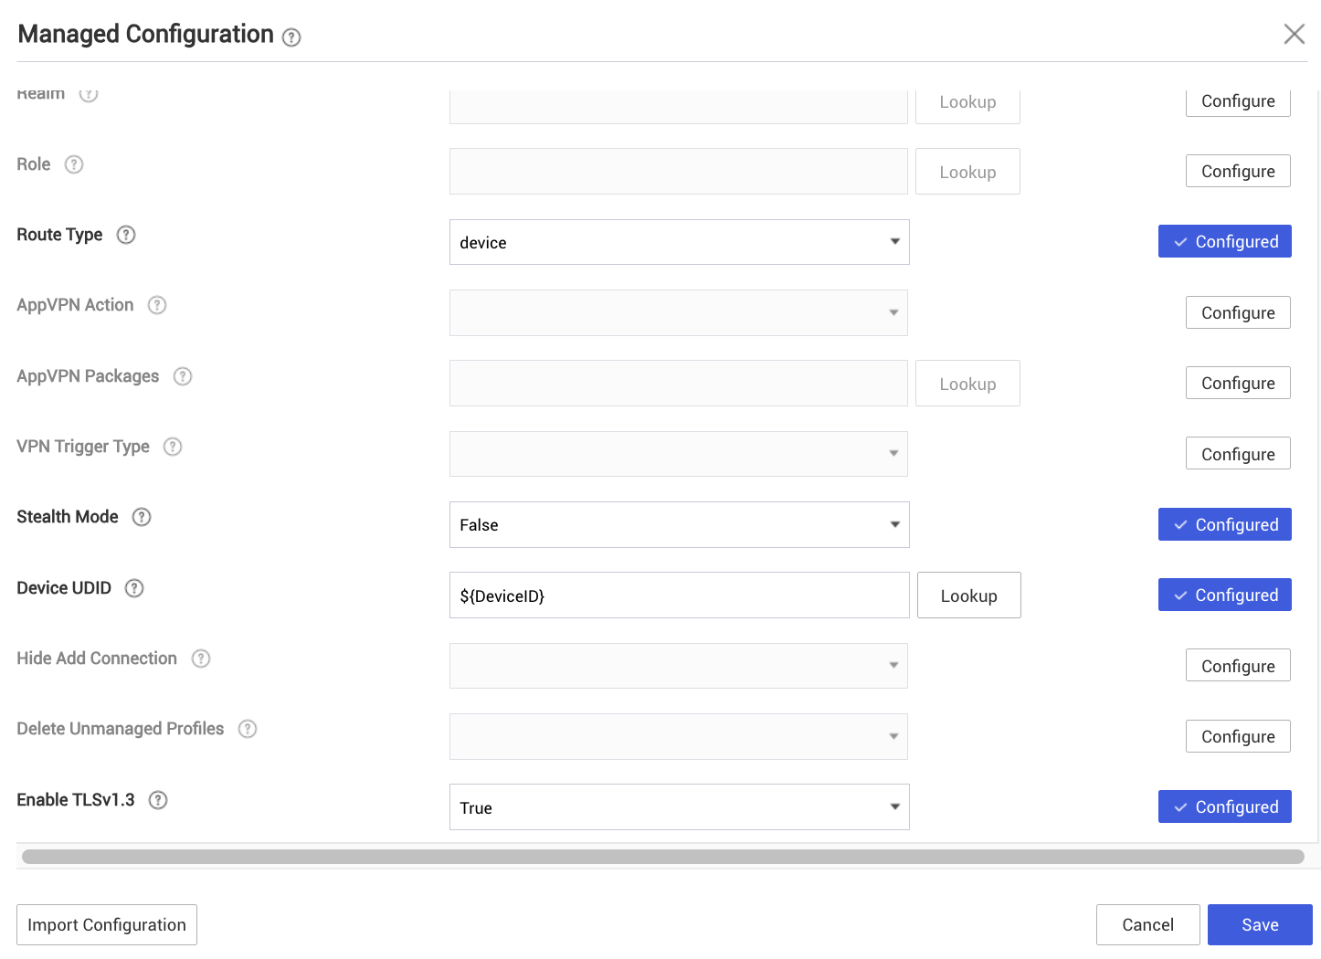Open help tooltip for AppVPN Action
Viewport: 1321px width, 959px height.
(x=157, y=305)
